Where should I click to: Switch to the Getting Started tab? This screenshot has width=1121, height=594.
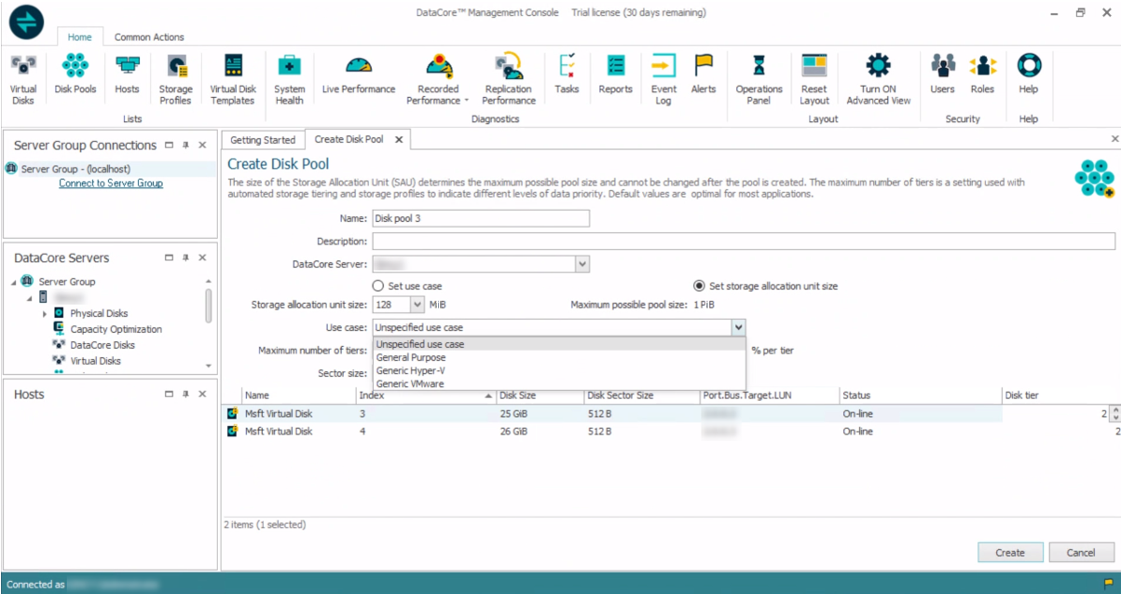point(263,140)
